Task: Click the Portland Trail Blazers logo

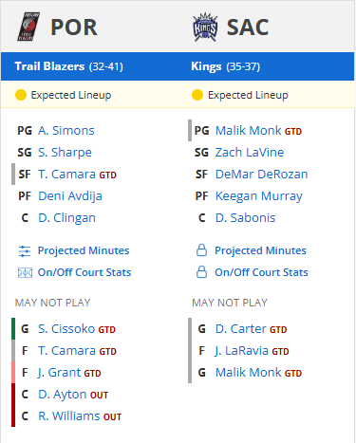Action: [x=28, y=27]
